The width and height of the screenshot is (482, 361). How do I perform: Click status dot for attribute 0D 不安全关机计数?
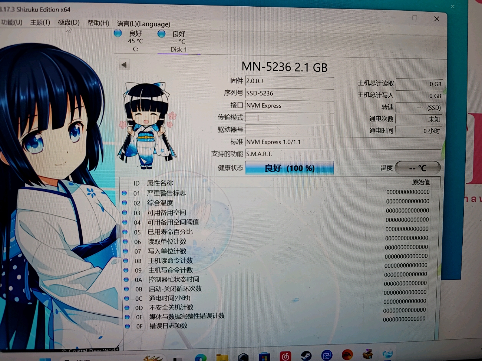127,307
